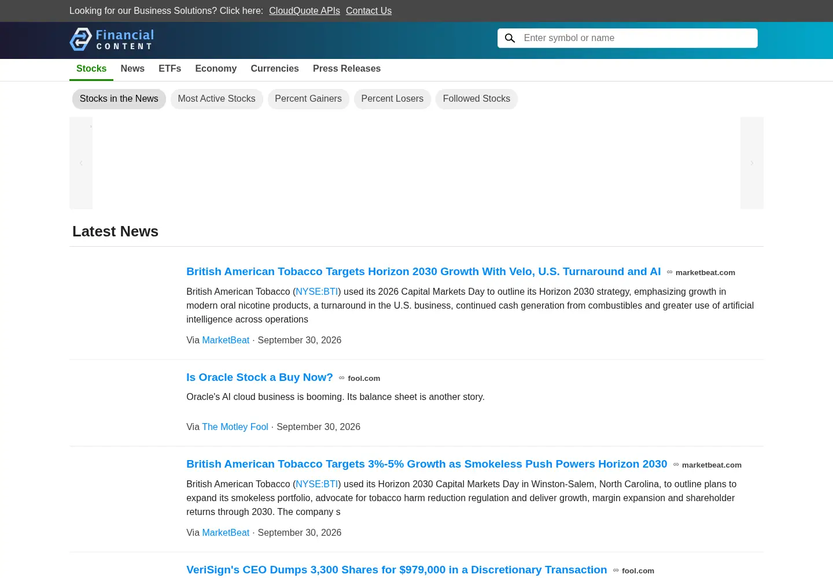This screenshot has width=833, height=578.
Task: Click the Latest News heading
Action: pos(115,231)
